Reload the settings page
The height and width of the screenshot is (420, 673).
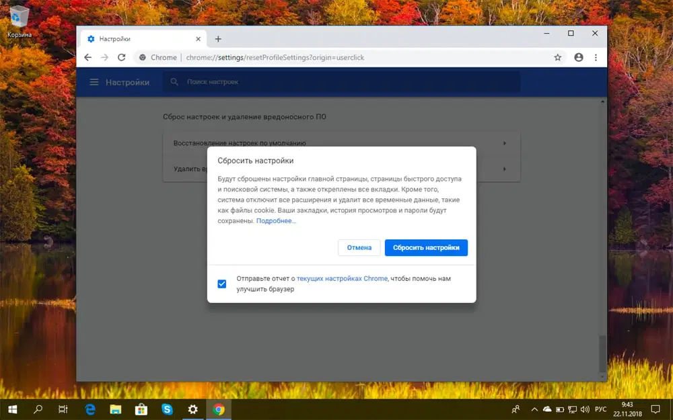[121, 57]
